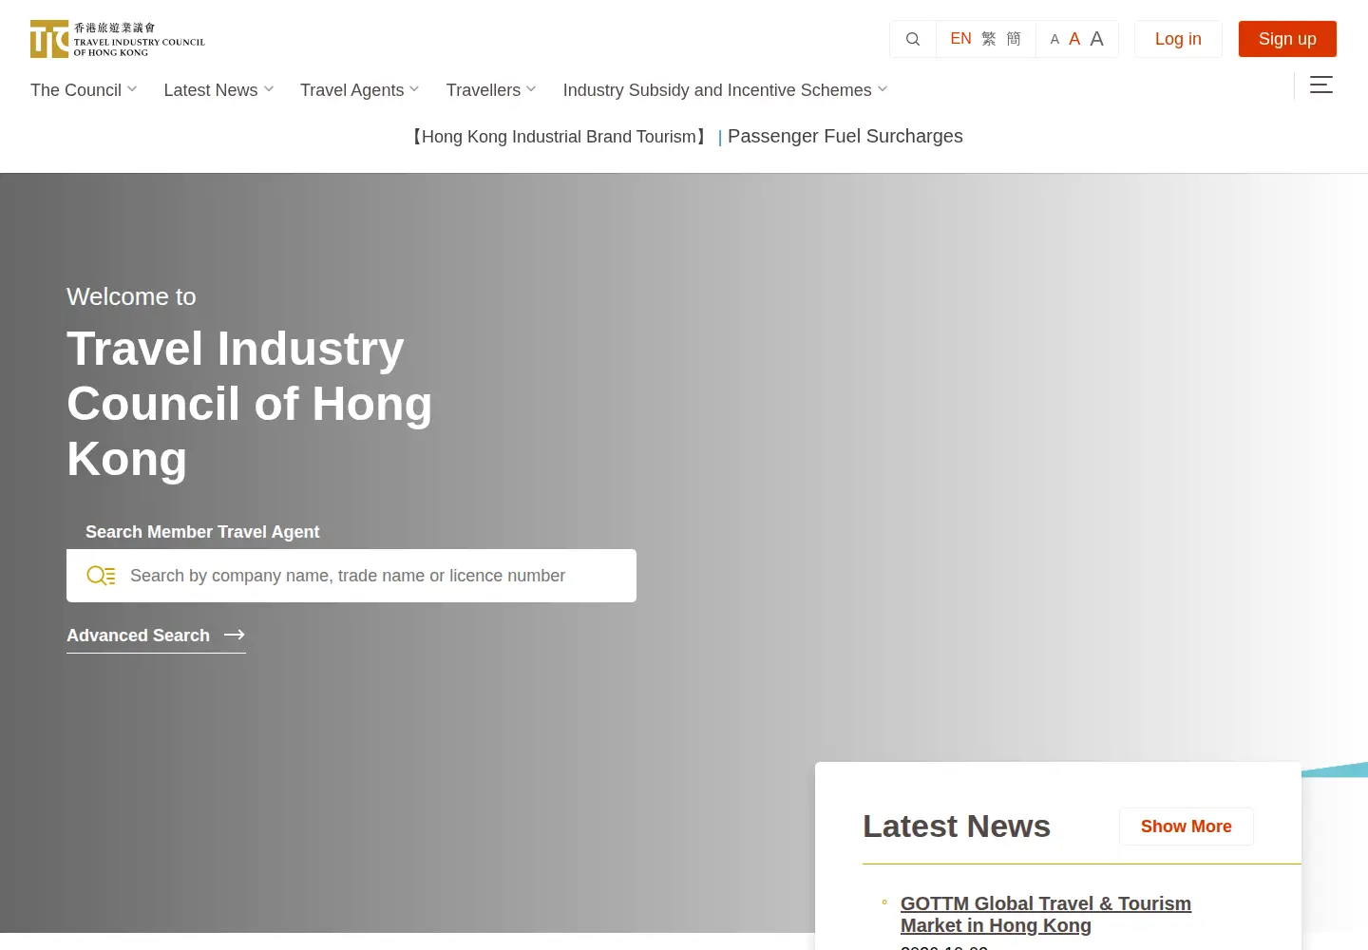
Task: Click the Sign up button
Action: click(x=1287, y=39)
